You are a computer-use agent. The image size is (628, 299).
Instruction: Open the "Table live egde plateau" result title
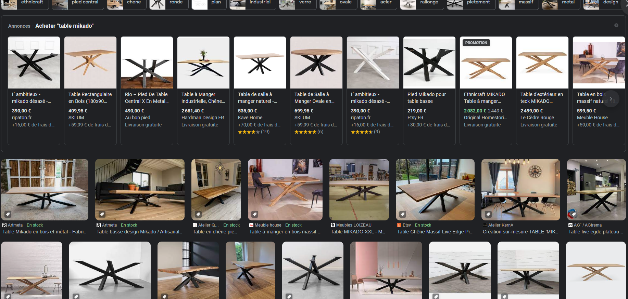coord(595,232)
